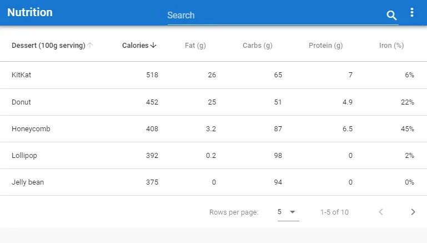Sort by the Protein (g) header

click(325, 46)
